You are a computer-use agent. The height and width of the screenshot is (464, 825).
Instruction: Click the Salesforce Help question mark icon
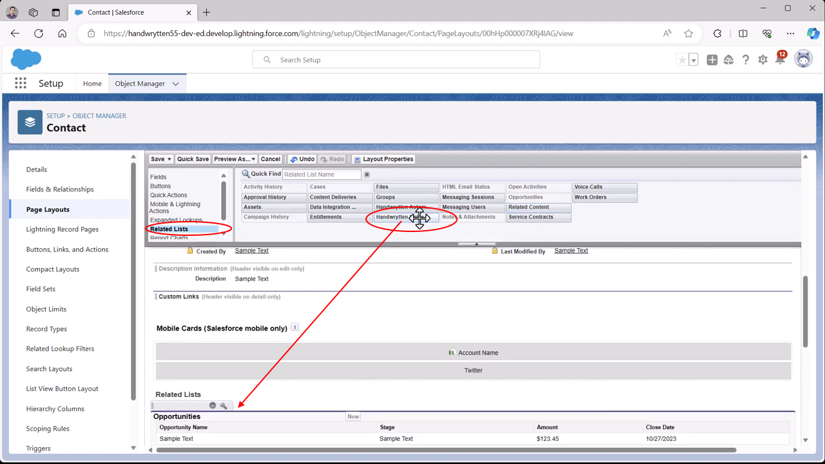tap(746, 60)
